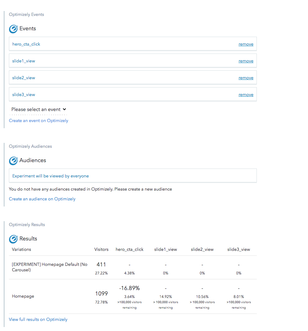Screen dimensions: 308x331
Task: Click the no-audiences notice text
Action: coord(90,189)
